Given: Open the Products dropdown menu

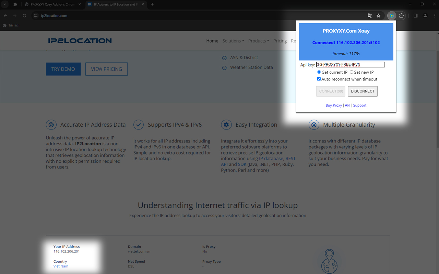Looking at the screenshot, I should click(x=259, y=41).
